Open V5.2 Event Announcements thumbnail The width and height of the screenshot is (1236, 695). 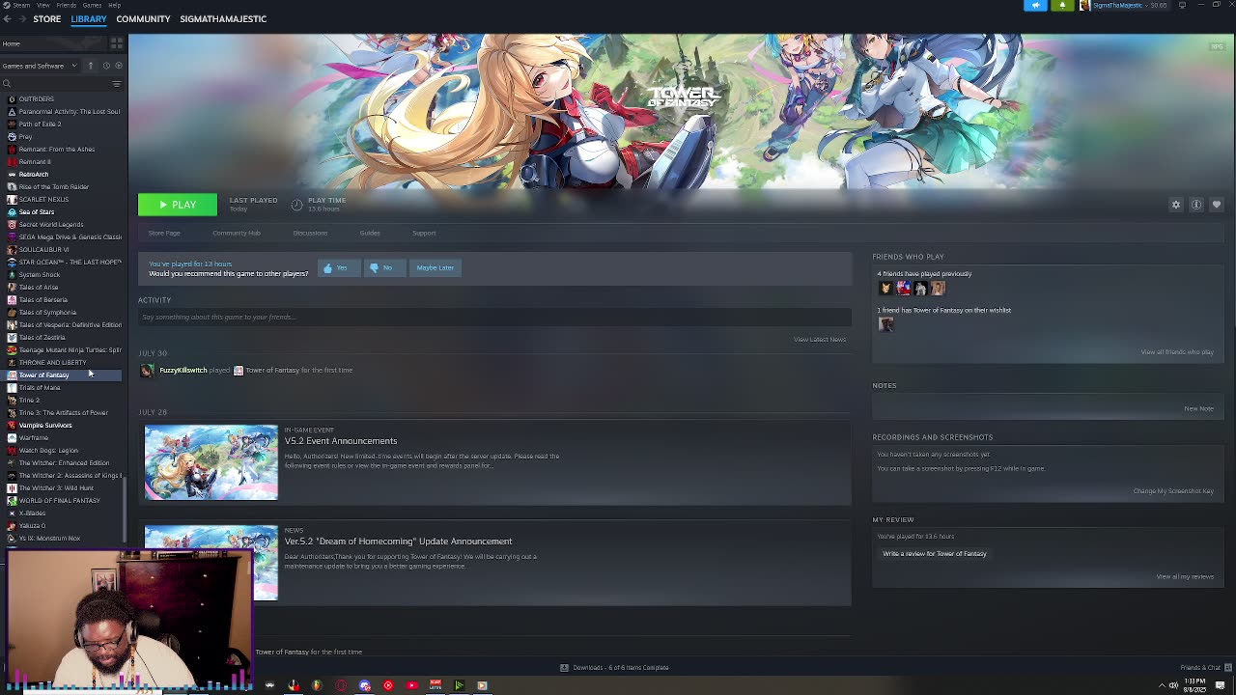[x=211, y=461]
